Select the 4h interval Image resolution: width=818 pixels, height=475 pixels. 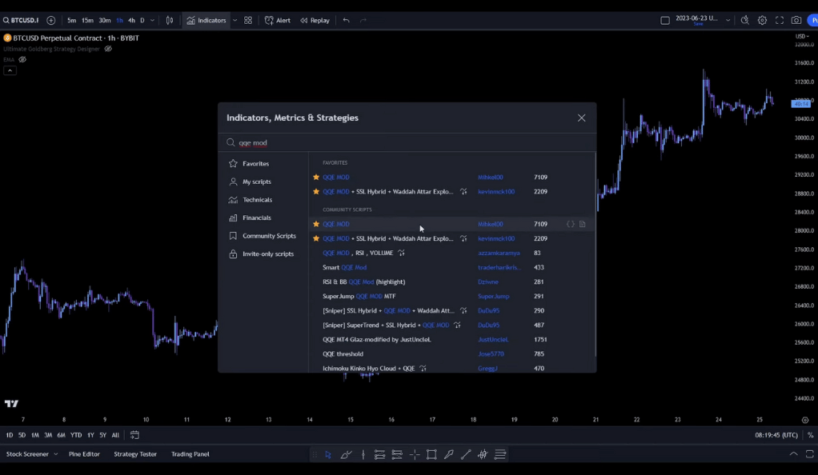point(131,20)
